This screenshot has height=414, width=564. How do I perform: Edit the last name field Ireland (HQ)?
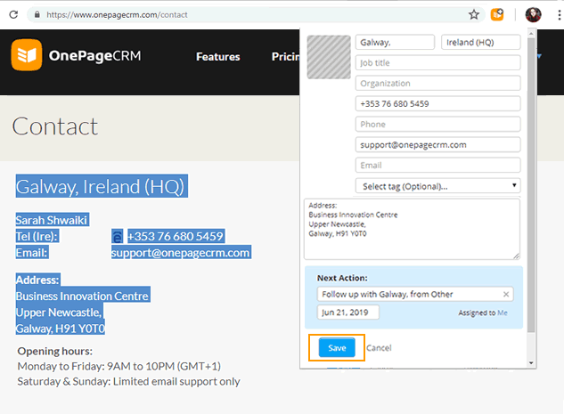[x=481, y=43]
